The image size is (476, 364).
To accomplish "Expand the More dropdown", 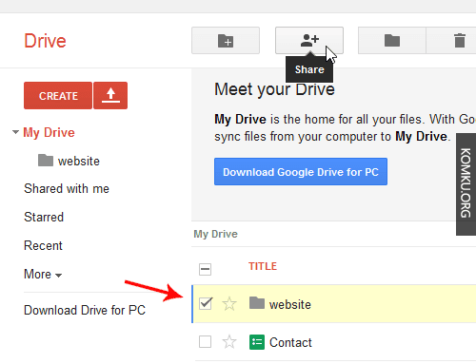I will 43,274.
